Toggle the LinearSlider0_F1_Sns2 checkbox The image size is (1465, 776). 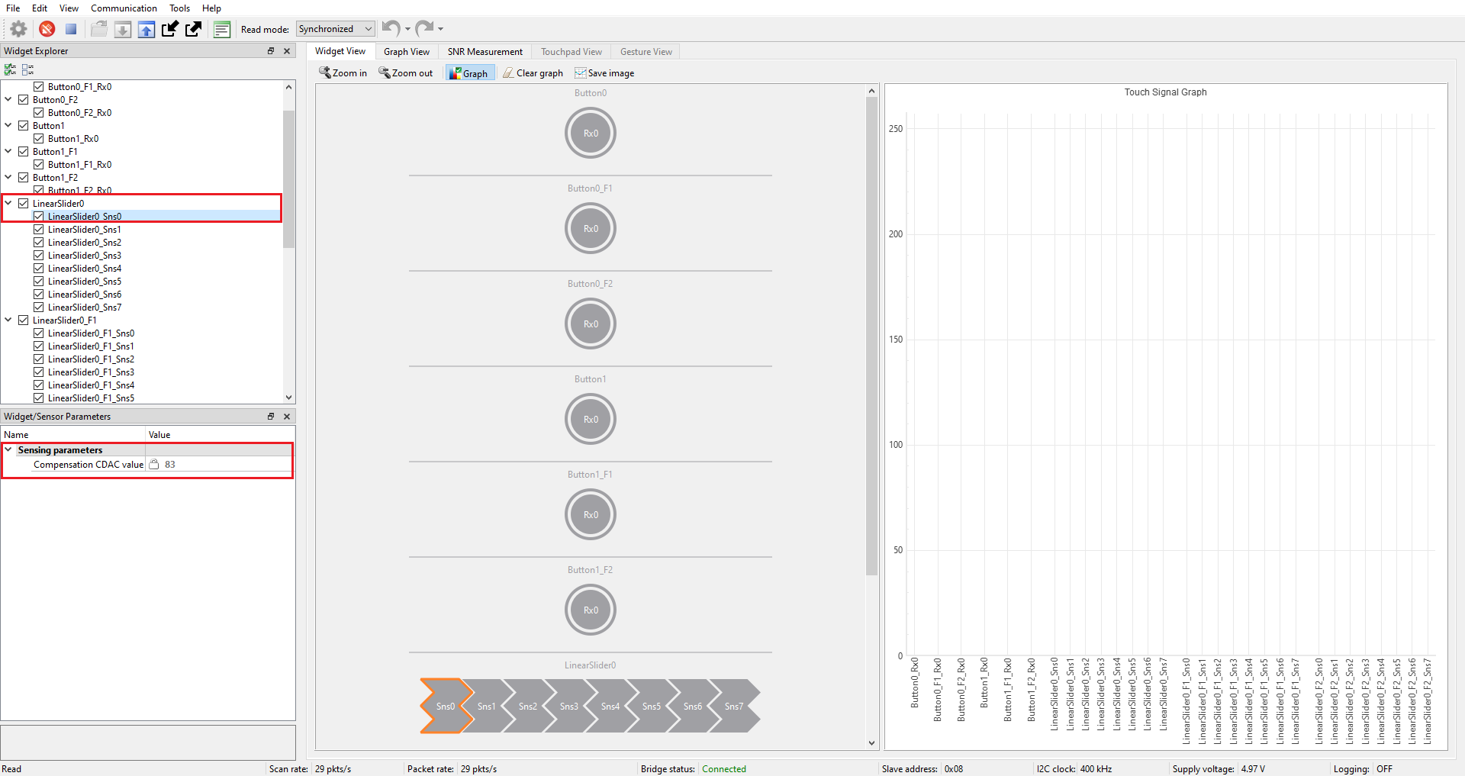pos(39,359)
